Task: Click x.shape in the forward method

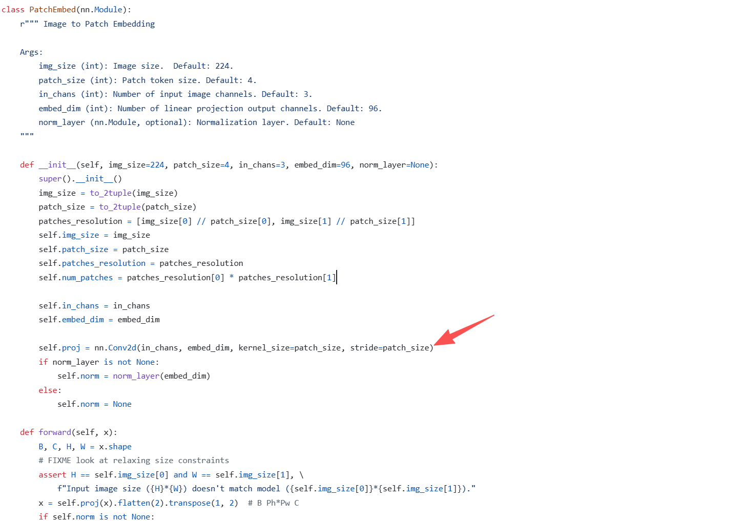Action: click(x=115, y=447)
